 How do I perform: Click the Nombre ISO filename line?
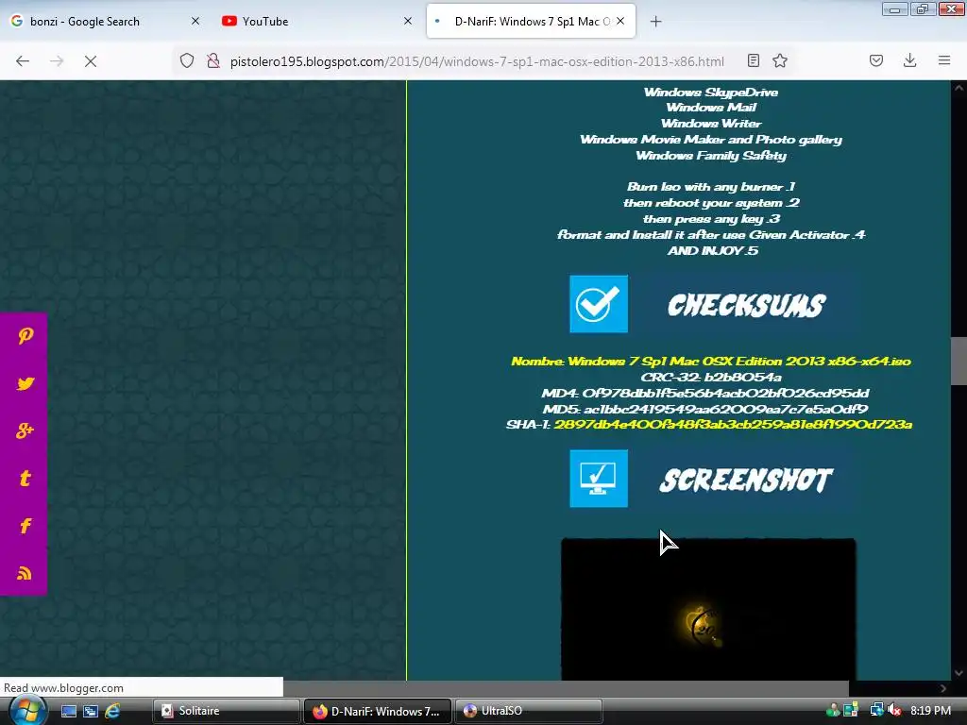(x=711, y=362)
